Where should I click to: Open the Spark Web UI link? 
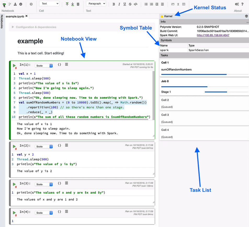pyautogui.click(x=213, y=35)
